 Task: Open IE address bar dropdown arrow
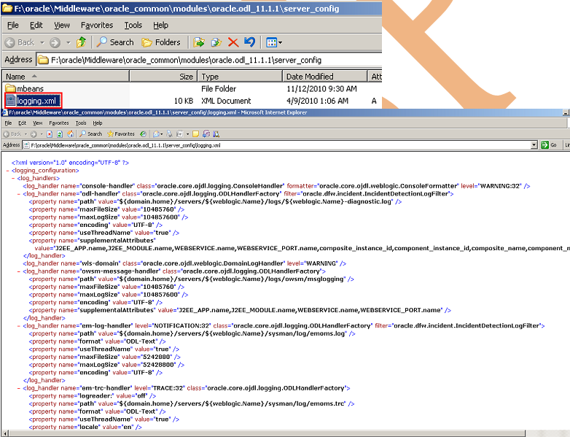coord(534,145)
